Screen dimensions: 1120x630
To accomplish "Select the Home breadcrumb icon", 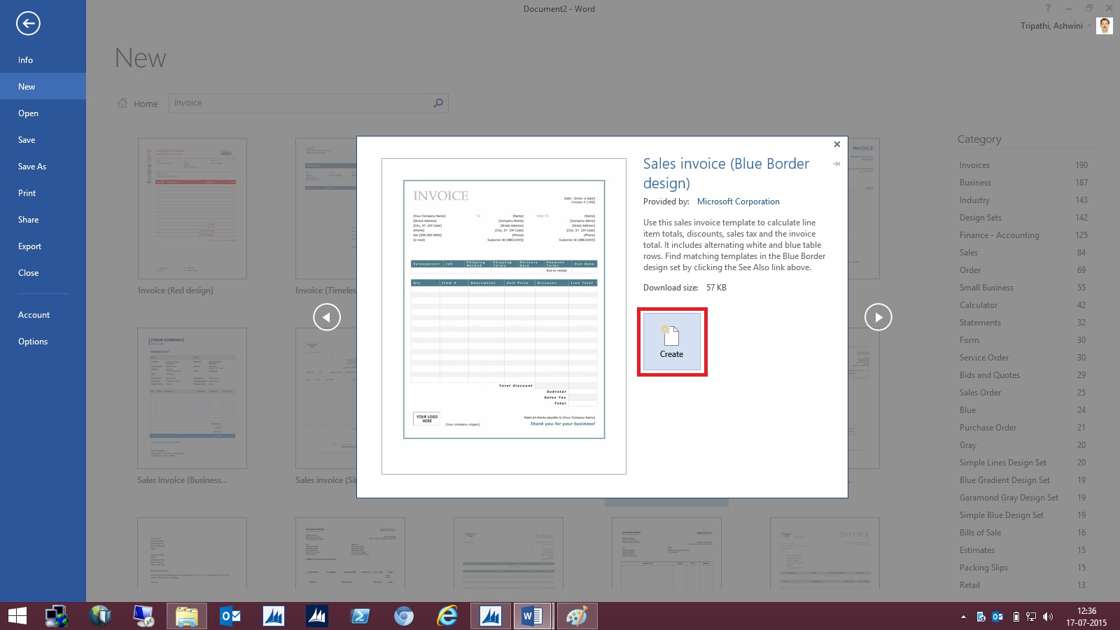I will (x=122, y=103).
